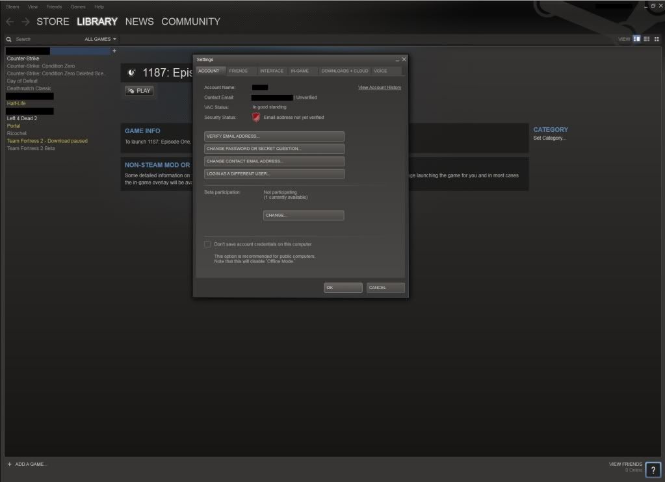This screenshot has width=665, height=482.
Task: Confirm settings with the OK button
Action: tap(343, 287)
